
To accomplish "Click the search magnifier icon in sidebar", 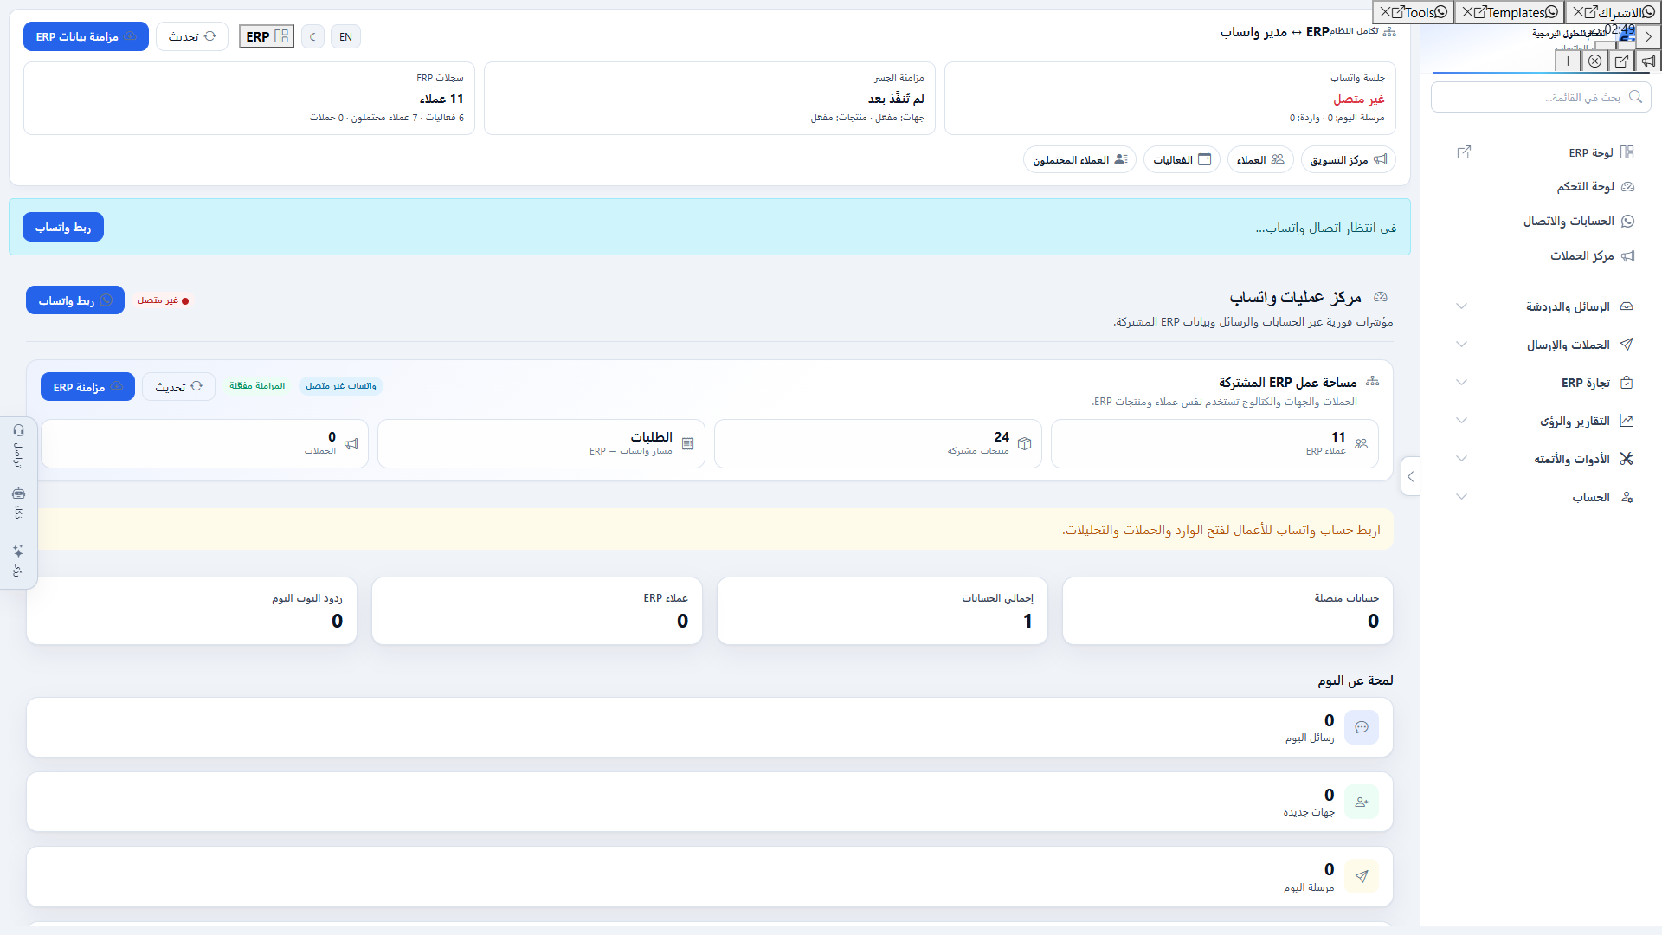I will (1635, 97).
